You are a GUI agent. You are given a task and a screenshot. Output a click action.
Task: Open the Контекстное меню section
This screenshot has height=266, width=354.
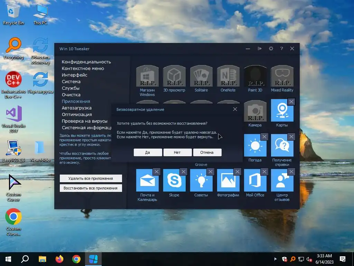83,68
